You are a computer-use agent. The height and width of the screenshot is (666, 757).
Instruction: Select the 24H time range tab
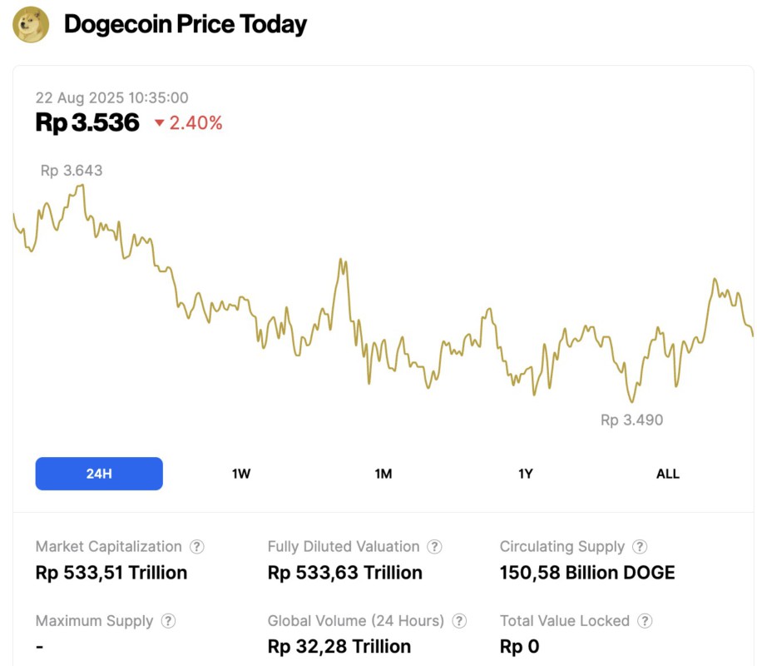pyautogui.click(x=99, y=473)
